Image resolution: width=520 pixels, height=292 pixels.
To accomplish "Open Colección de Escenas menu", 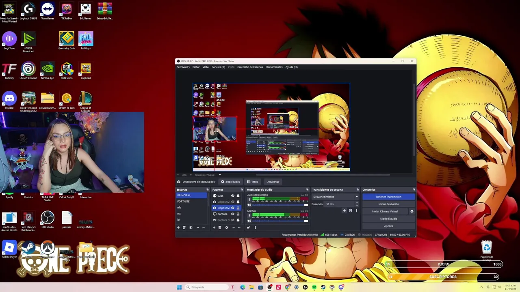I will pos(250,67).
